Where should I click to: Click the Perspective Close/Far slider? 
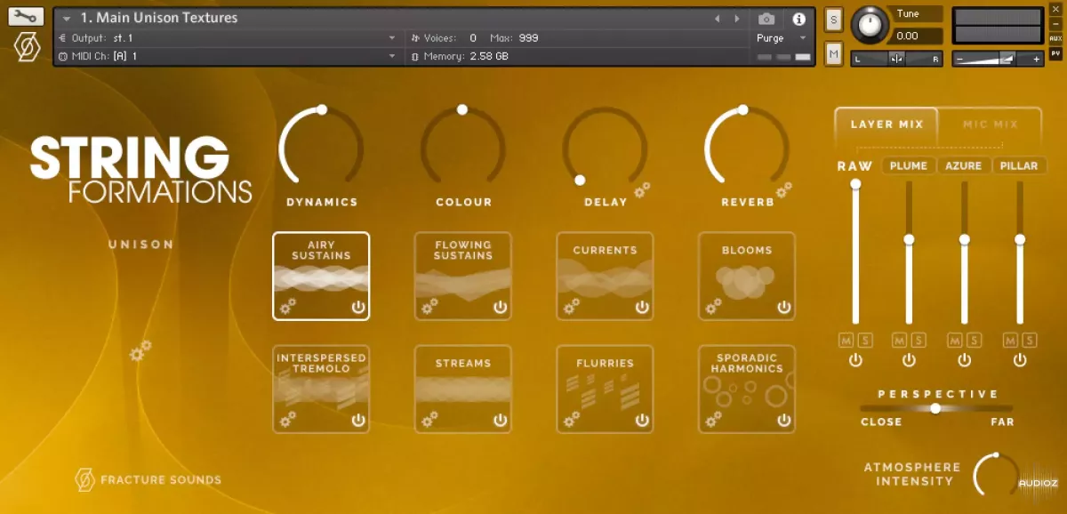[x=935, y=408]
